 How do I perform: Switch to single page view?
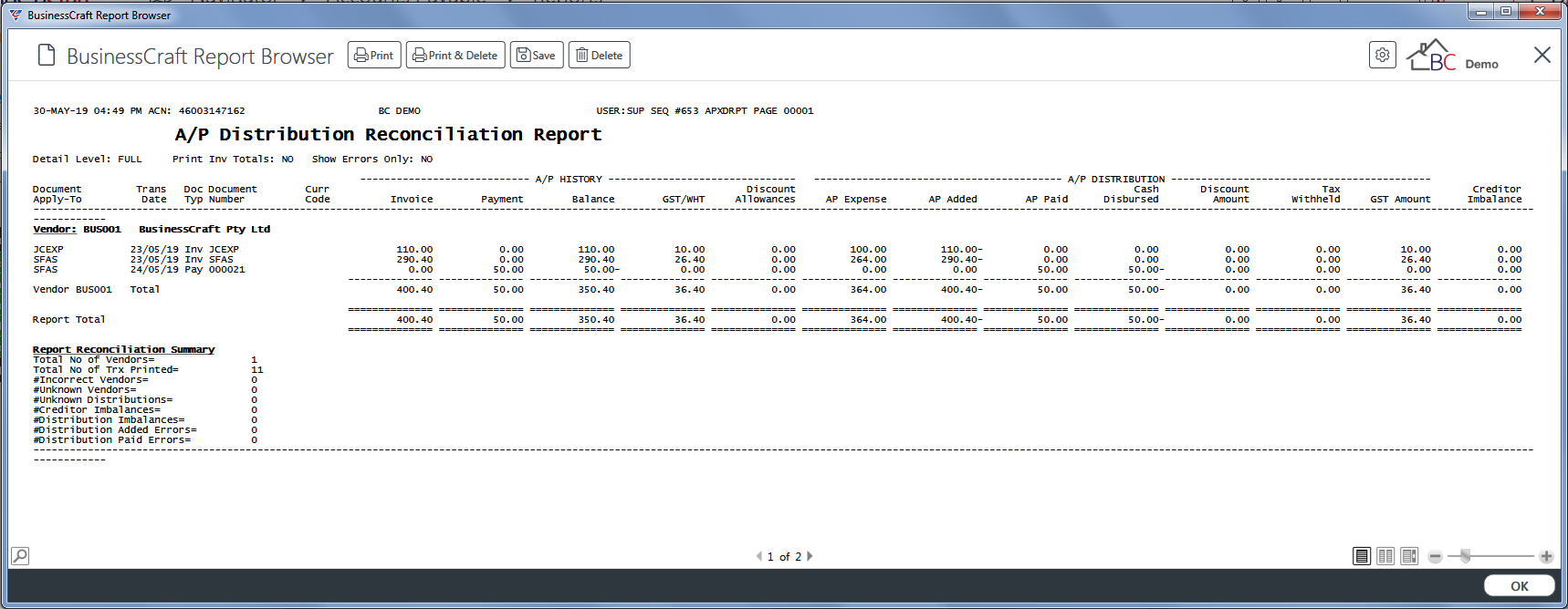point(1362,556)
